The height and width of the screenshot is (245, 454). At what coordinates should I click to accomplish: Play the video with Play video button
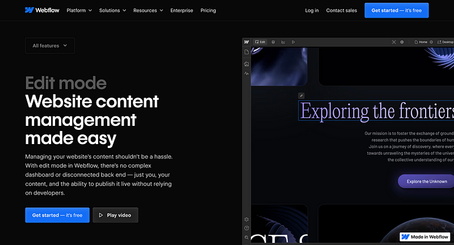click(115, 215)
